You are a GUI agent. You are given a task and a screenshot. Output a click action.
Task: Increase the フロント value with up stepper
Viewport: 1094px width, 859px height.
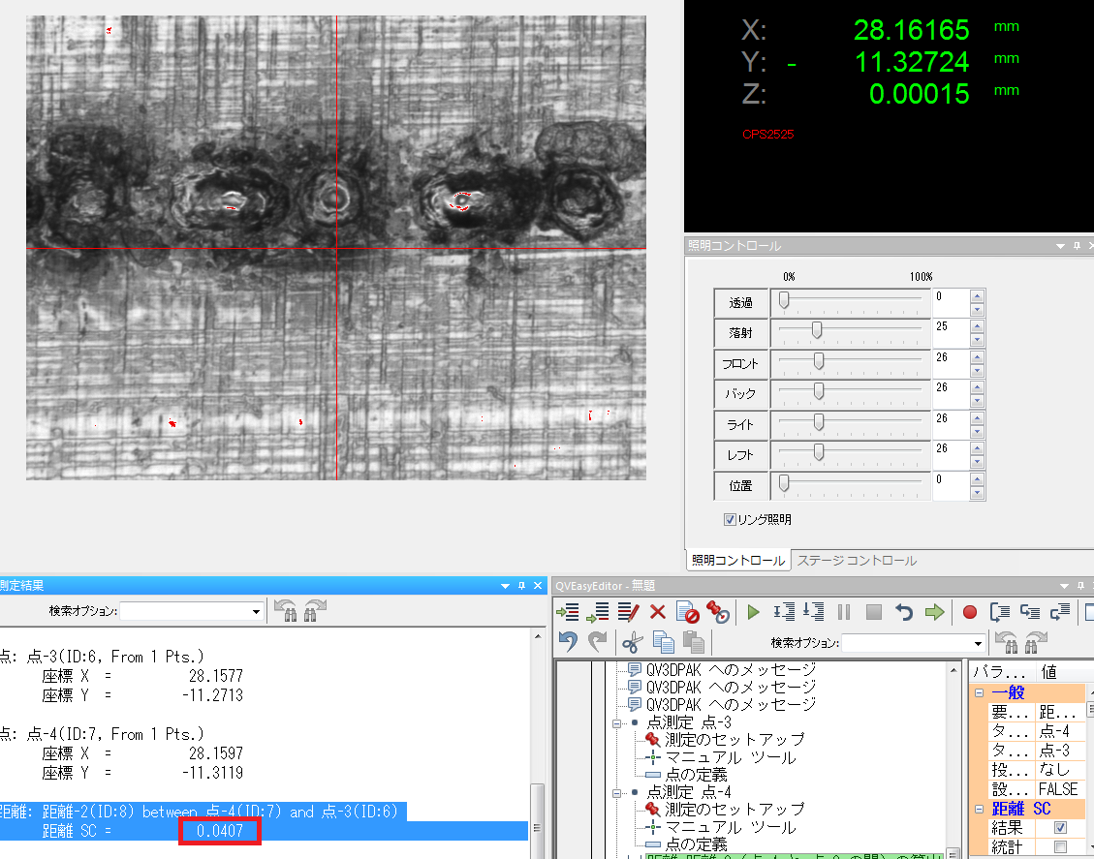click(x=977, y=357)
